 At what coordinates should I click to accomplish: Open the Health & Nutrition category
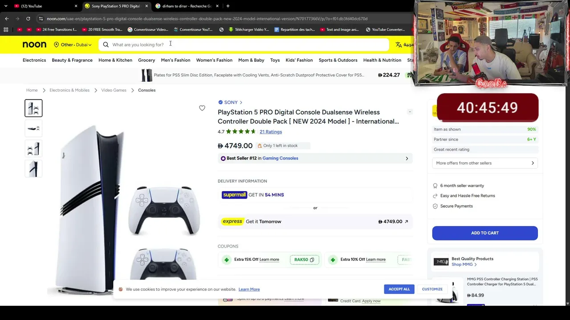point(382,60)
